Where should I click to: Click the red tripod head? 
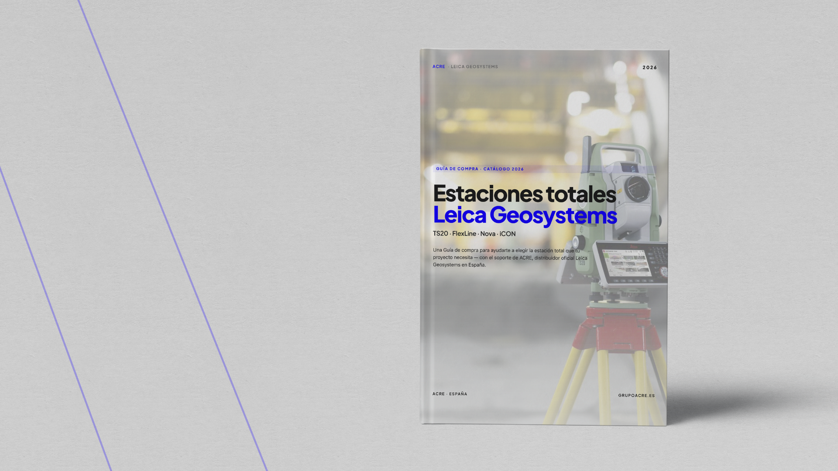coord(617,329)
